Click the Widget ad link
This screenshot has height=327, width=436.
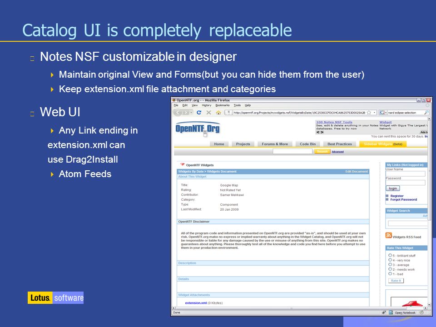pos(386,122)
